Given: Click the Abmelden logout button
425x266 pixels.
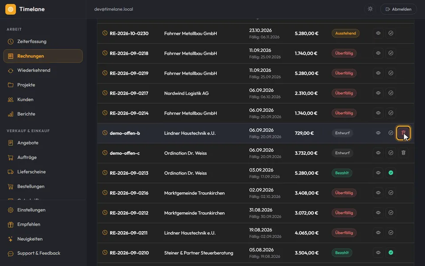Looking at the screenshot, I should pos(398,9).
